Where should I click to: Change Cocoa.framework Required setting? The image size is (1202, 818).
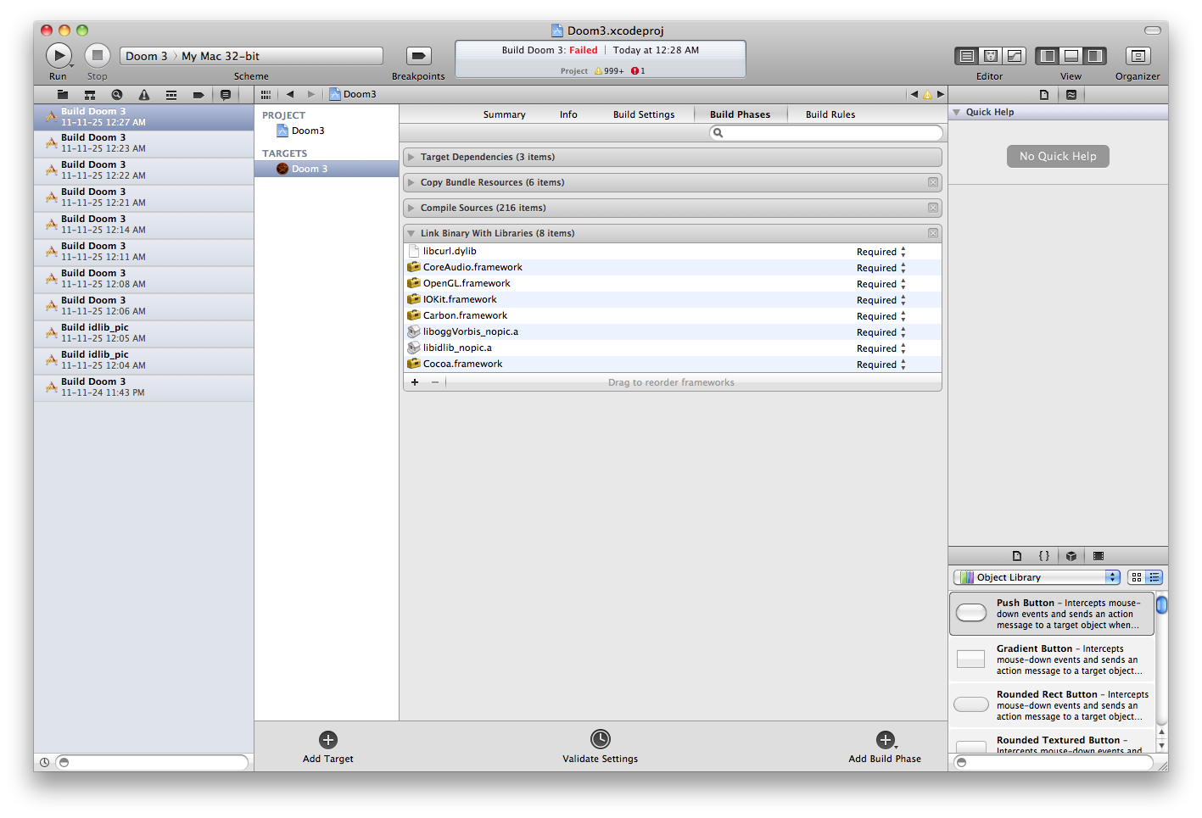point(881,364)
